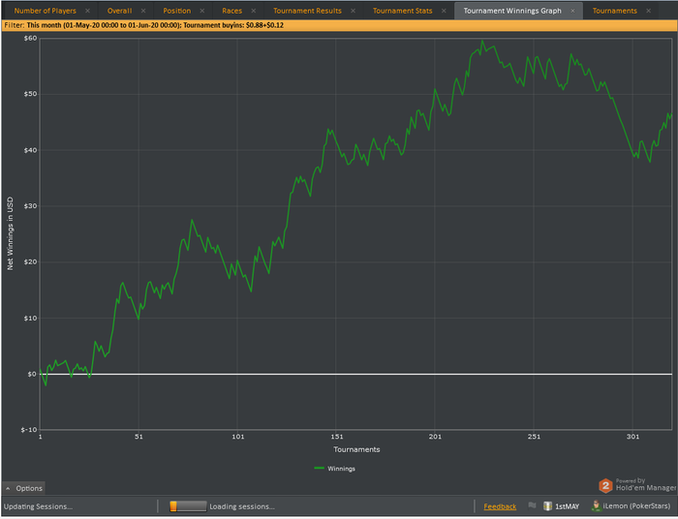Click the '1stMAY' database name
678x519 pixels.
(x=567, y=506)
